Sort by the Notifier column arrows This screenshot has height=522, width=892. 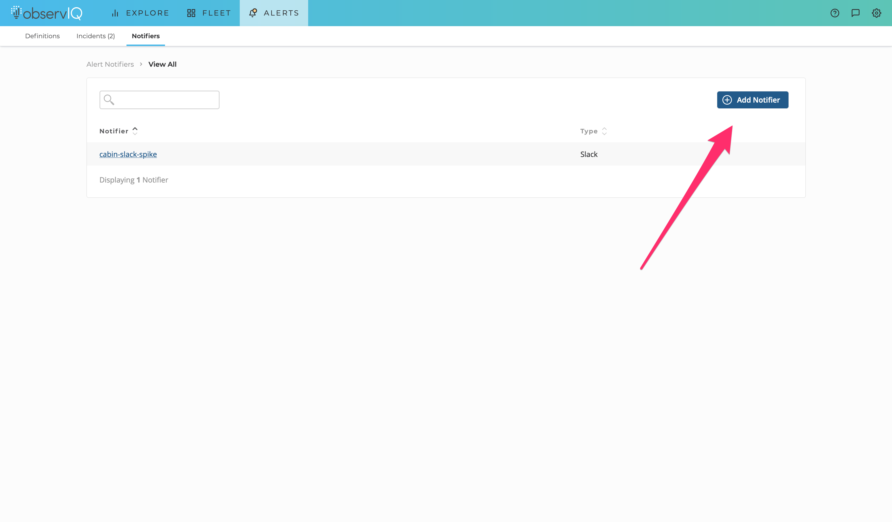135,131
